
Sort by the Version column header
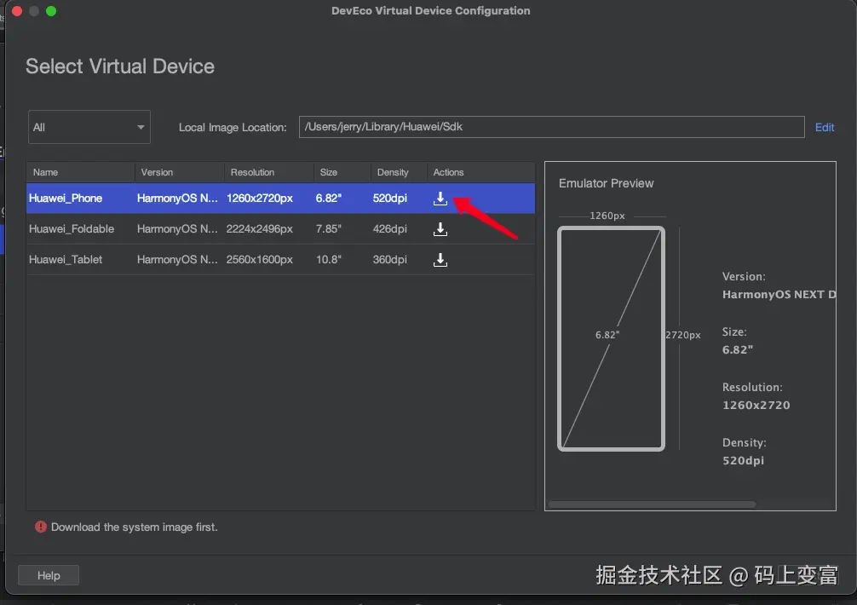point(179,172)
